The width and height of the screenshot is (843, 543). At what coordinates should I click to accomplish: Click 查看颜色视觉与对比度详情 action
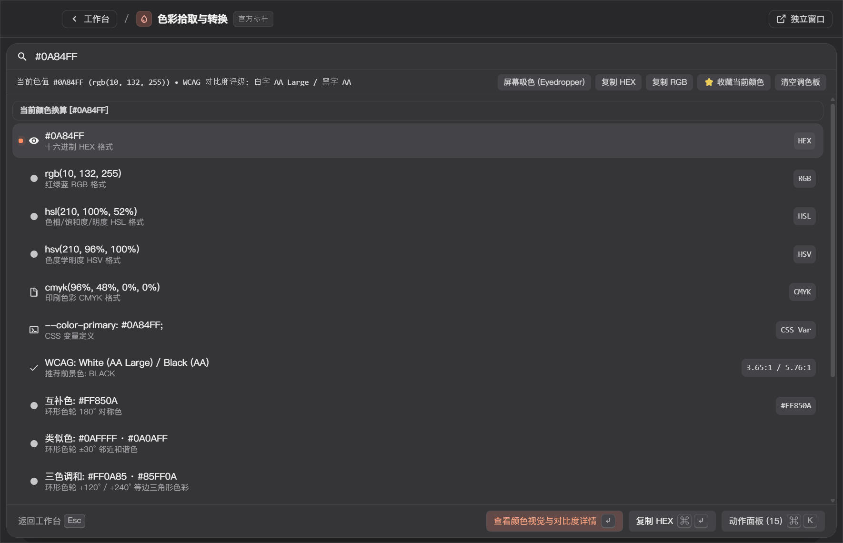(x=554, y=521)
